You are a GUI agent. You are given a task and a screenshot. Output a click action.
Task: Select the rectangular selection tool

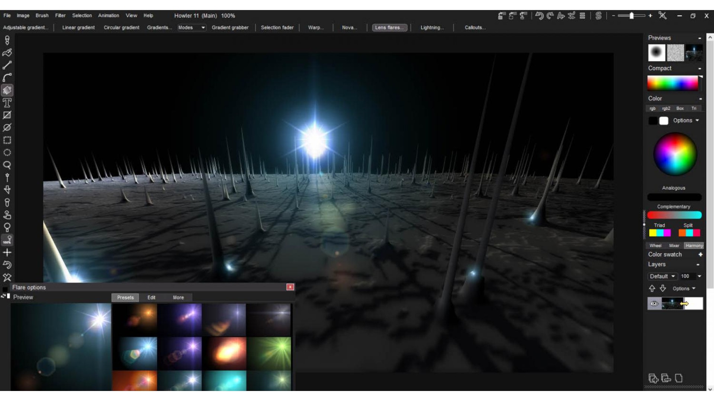pyautogui.click(x=7, y=140)
